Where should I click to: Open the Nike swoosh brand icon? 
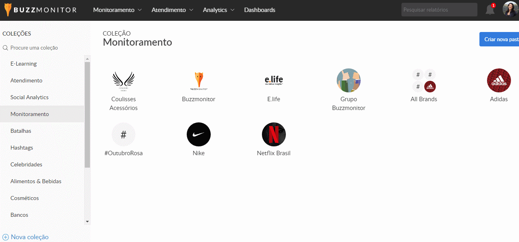click(199, 134)
